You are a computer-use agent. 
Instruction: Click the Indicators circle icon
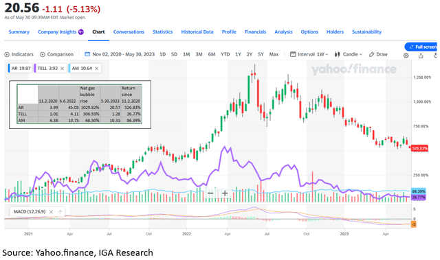click(7, 54)
